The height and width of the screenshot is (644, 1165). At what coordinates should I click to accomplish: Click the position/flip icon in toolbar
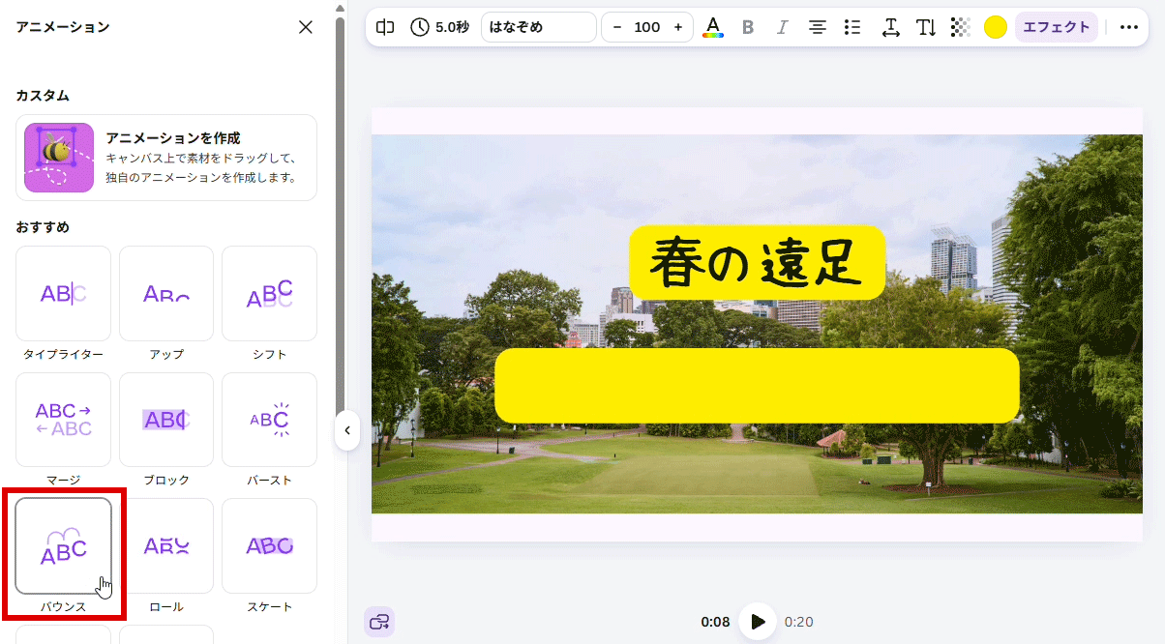tap(385, 27)
